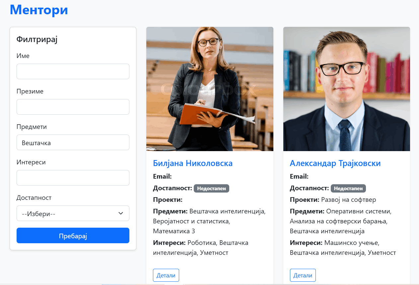Click Билјана Николовска's photo

coord(210,89)
